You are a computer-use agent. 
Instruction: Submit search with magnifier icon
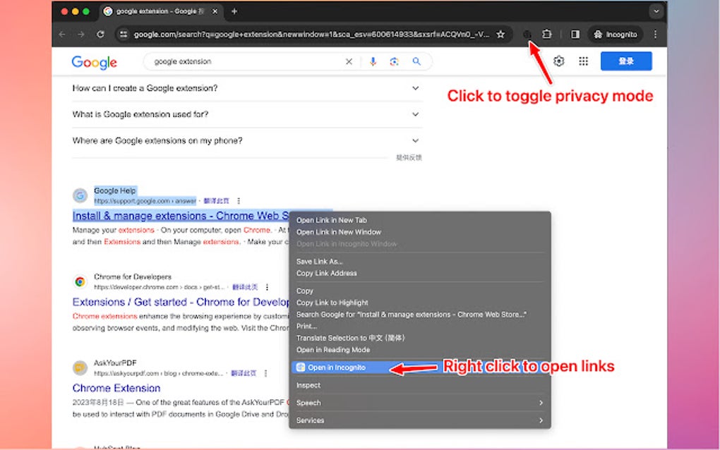[416, 61]
